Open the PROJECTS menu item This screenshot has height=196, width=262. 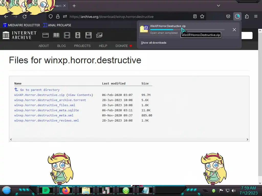(x=82, y=46)
